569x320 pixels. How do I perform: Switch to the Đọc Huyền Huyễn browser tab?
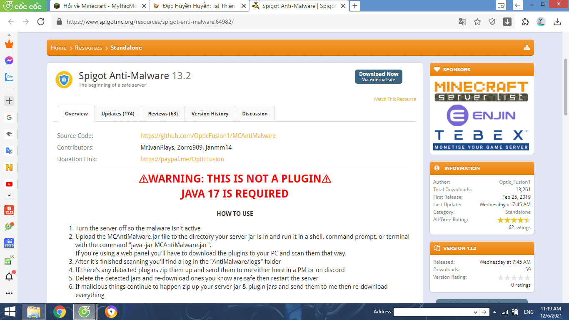click(x=199, y=6)
